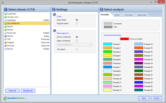Click the Formula 15 orange swatch
166x103 pixels.
139,48
